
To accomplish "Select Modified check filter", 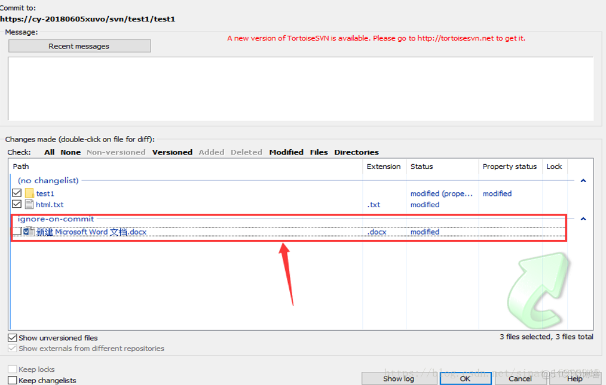I will (x=286, y=152).
